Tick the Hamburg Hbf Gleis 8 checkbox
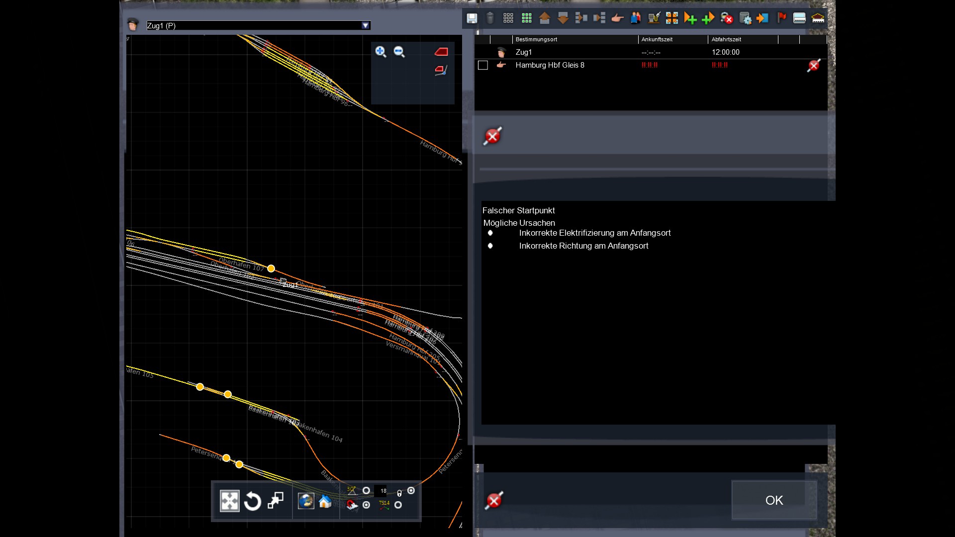Screen dimensions: 955x537 [x=482, y=65]
